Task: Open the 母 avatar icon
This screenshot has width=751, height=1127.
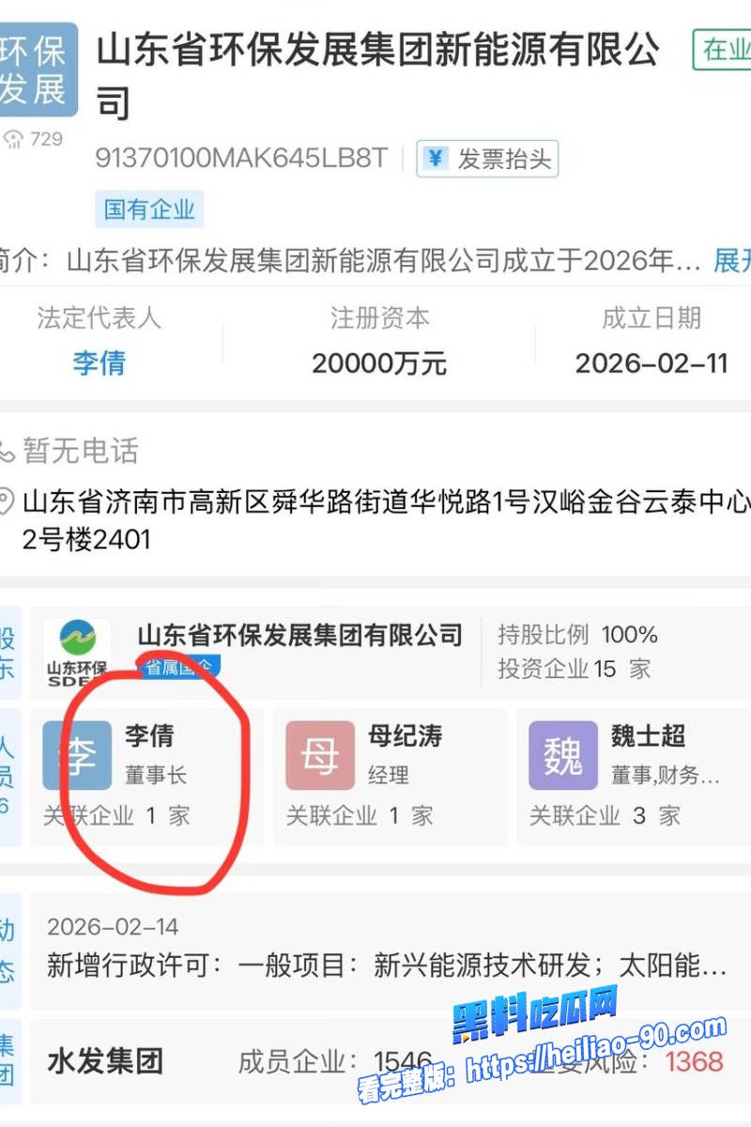Action: click(x=320, y=755)
